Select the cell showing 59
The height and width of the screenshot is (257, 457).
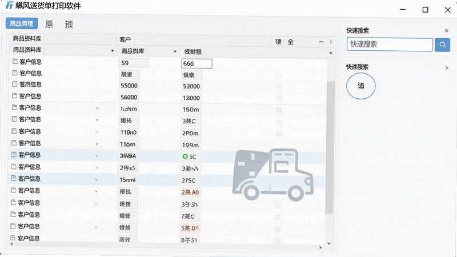coord(134,63)
